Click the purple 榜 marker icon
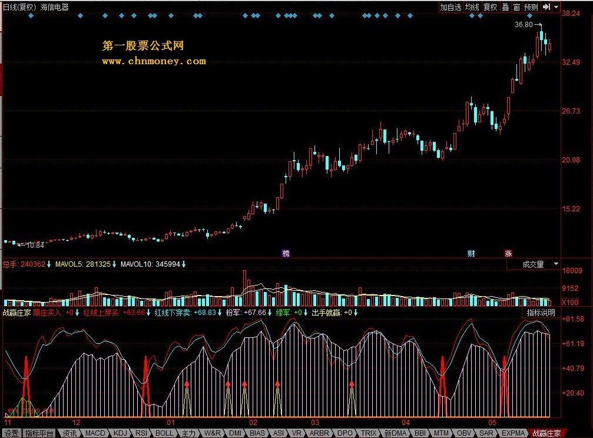 point(286,253)
